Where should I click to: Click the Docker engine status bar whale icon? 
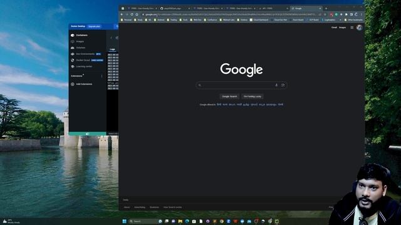coord(87,134)
